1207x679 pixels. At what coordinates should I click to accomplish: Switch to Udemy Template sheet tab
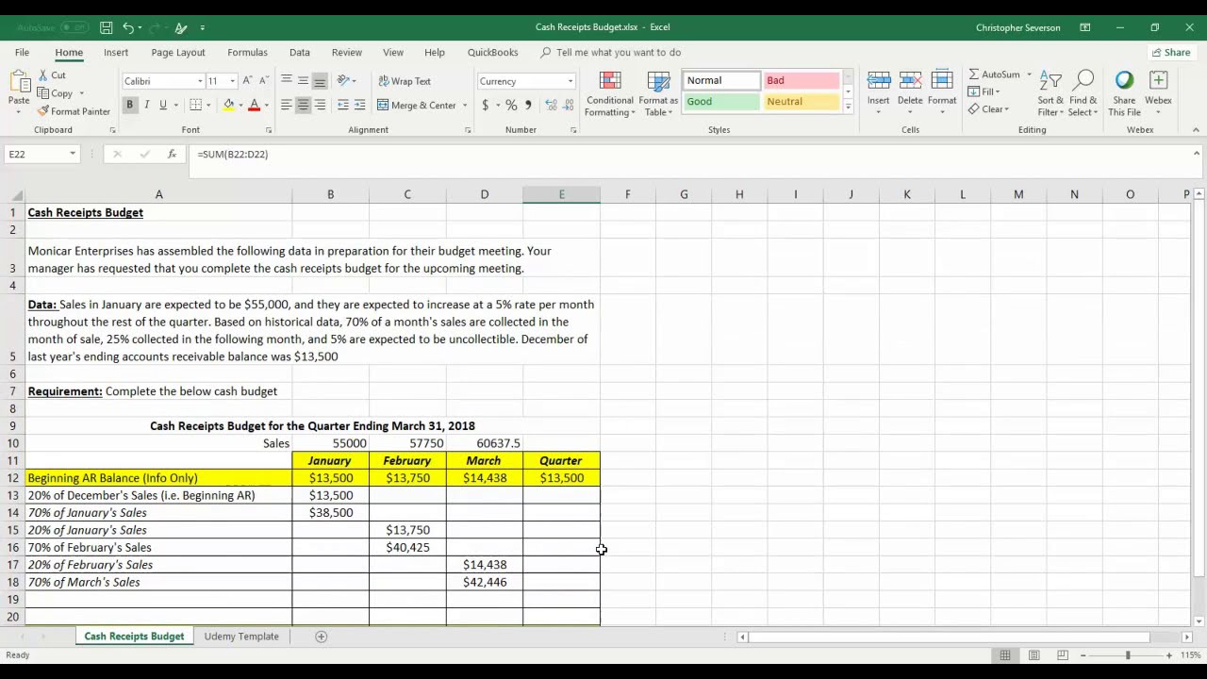click(241, 637)
